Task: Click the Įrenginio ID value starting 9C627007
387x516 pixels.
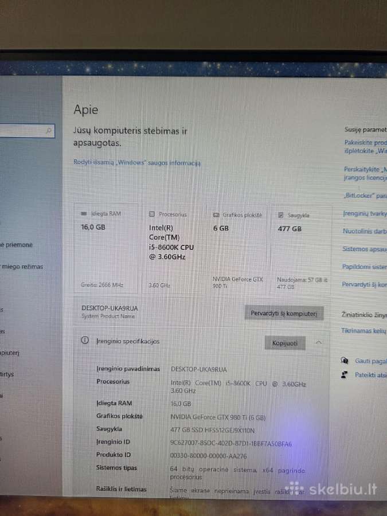Action: [231, 443]
